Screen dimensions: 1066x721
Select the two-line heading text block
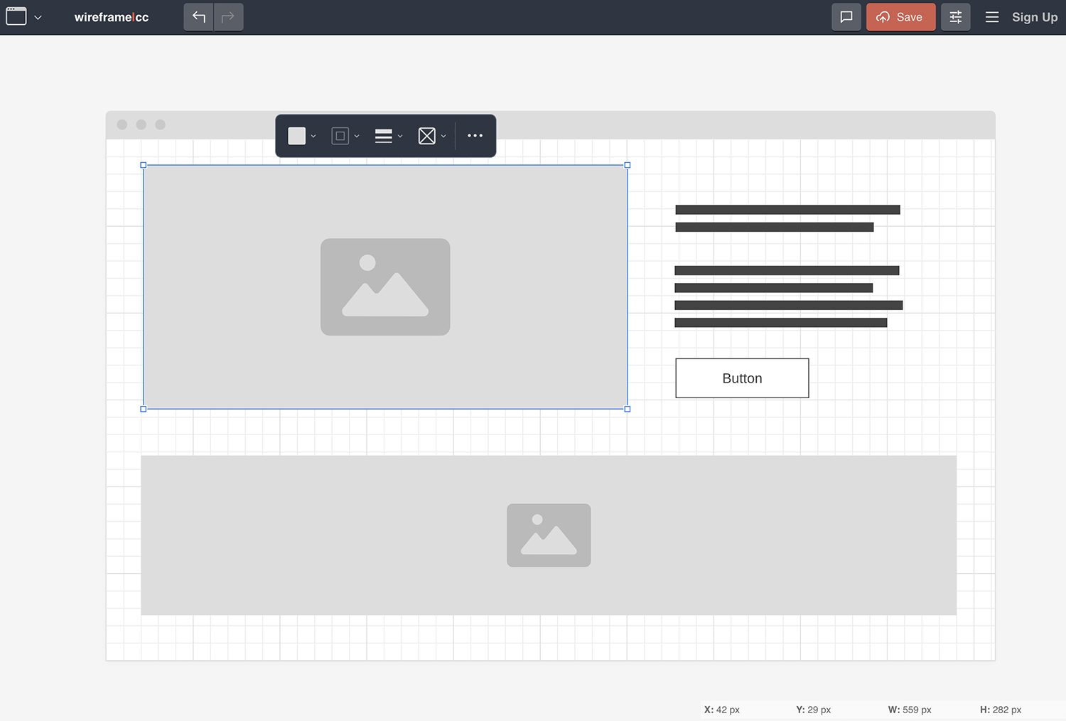click(x=787, y=218)
